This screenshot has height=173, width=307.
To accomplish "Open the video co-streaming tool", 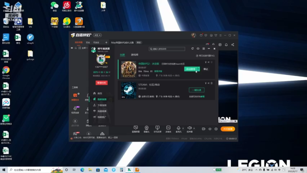I will 75,110.
